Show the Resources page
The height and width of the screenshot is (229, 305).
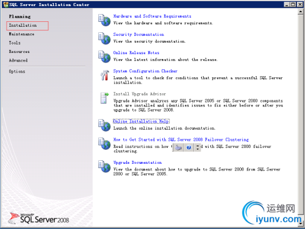(x=19, y=52)
